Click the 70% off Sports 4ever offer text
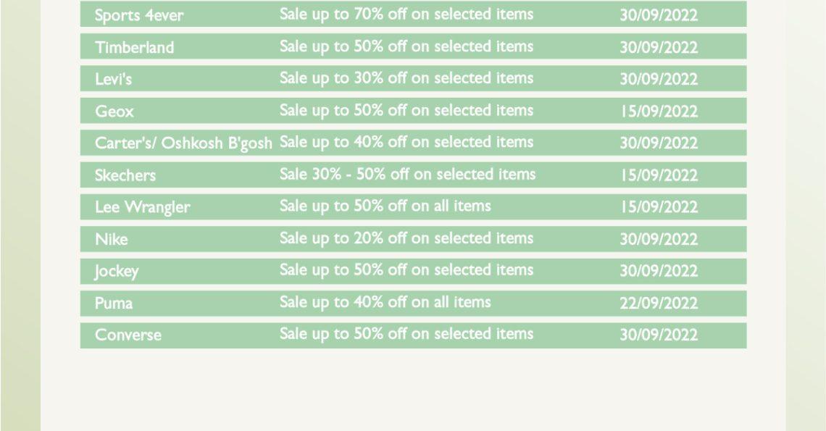Viewport: 826px width, 431px height. coord(406,14)
